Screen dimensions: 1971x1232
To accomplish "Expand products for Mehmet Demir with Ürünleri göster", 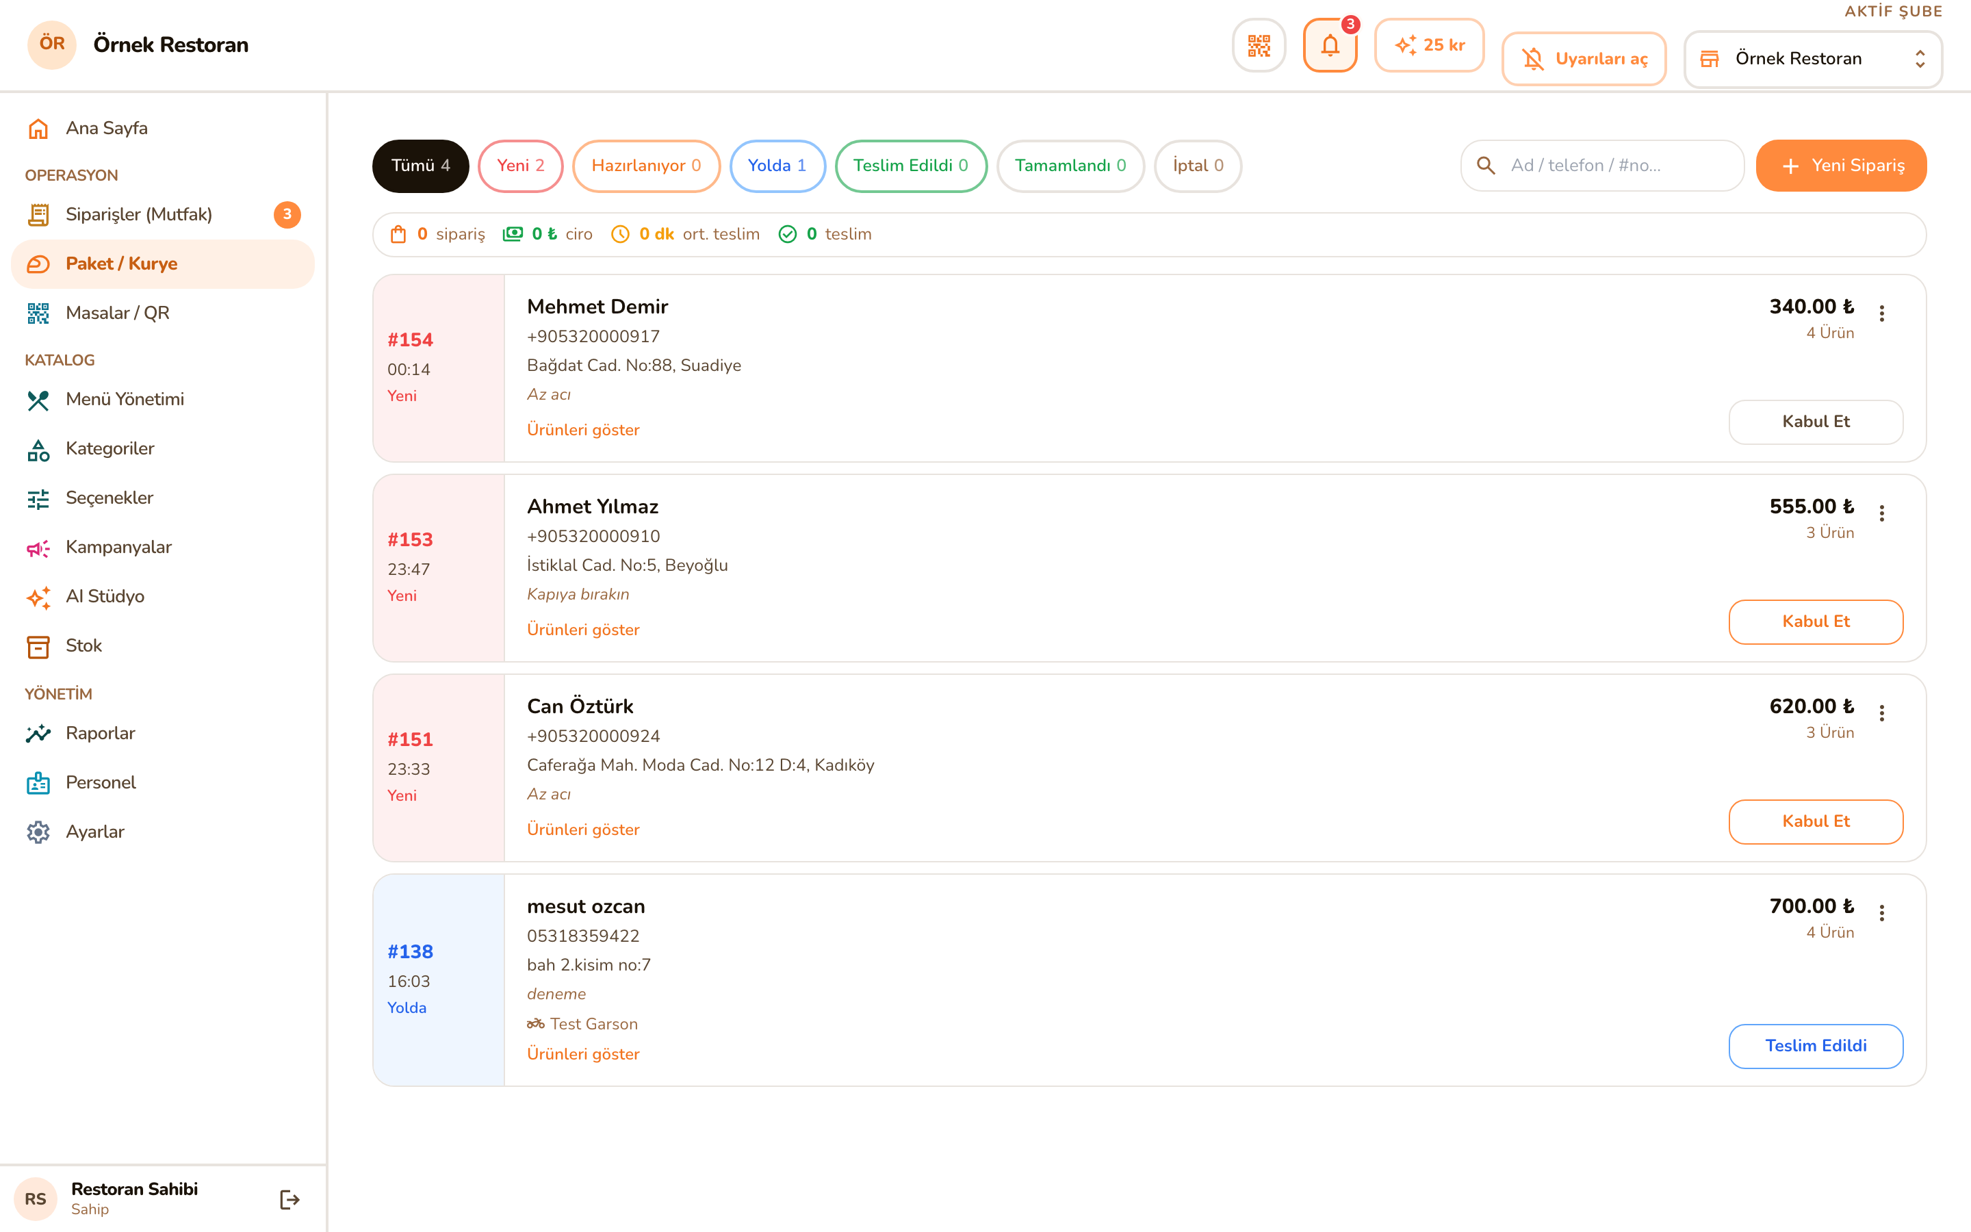I will (583, 429).
